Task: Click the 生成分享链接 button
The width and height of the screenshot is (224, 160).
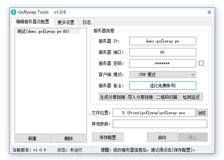Action: [x=112, y=97]
